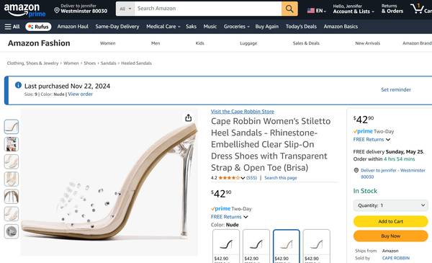Click the delivery location pin in header
432x263 pixels.
click(57, 11)
